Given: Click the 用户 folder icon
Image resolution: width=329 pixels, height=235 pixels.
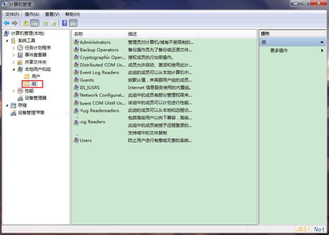Looking at the screenshot, I should tap(27, 76).
